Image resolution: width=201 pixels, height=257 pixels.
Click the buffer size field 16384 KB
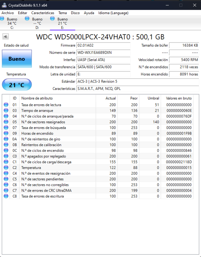click(x=184, y=45)
